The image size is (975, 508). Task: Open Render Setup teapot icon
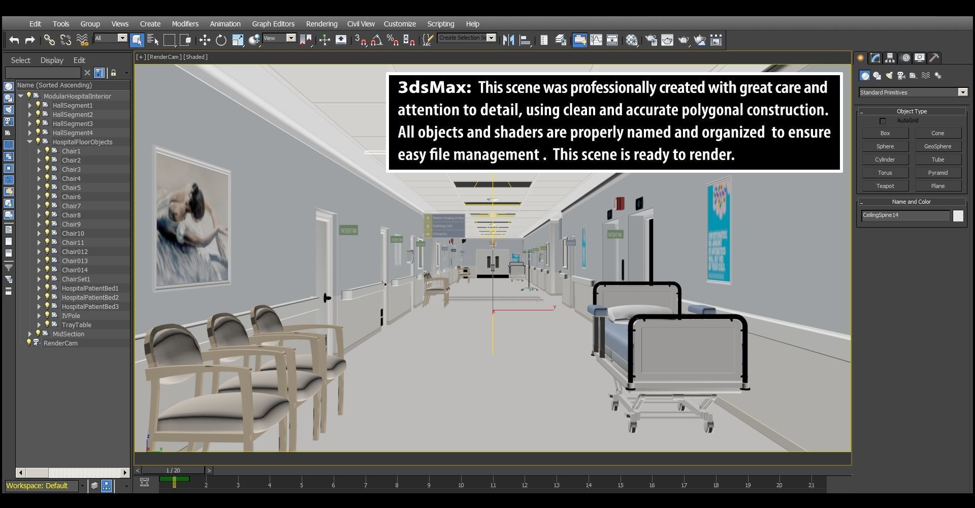pos(651,40)
